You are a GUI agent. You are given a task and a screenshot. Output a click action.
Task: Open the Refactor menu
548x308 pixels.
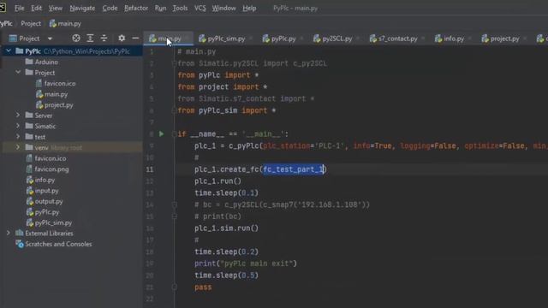click(x=136, y=8)
